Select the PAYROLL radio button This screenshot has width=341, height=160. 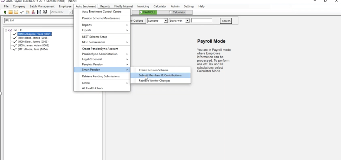(141, 12)
